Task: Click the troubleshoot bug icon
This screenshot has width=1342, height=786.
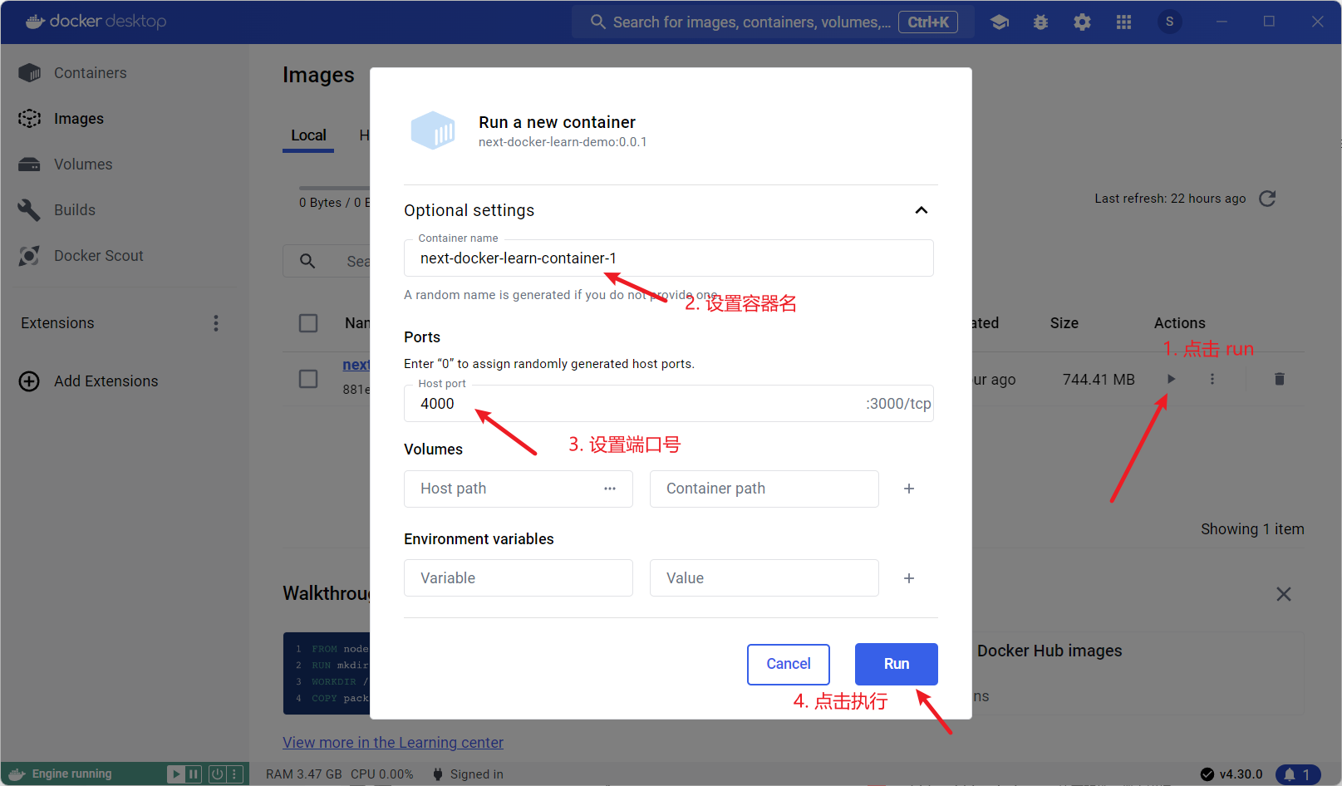Action: coord(1040,22)
